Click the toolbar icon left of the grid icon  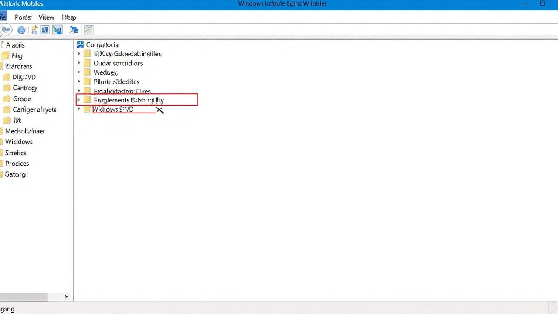pos(34,30)
